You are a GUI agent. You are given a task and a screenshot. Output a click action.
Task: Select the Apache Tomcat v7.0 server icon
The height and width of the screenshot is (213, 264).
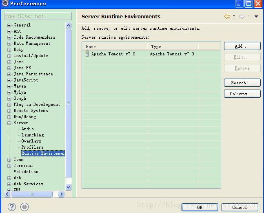pyautogui.click(x=87, y=54)
